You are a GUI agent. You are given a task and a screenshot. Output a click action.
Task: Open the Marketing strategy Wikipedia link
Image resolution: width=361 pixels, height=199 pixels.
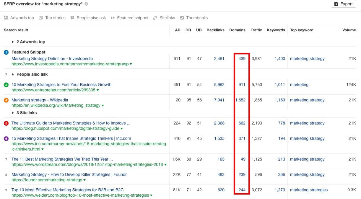pos(40,100)
